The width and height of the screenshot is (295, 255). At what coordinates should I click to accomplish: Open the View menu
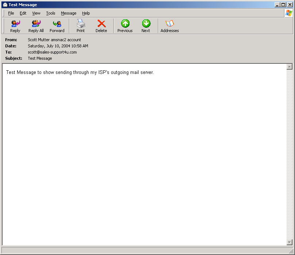(36, 13)
